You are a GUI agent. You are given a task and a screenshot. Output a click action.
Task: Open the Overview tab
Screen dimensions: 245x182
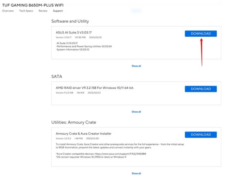(8, 11)
